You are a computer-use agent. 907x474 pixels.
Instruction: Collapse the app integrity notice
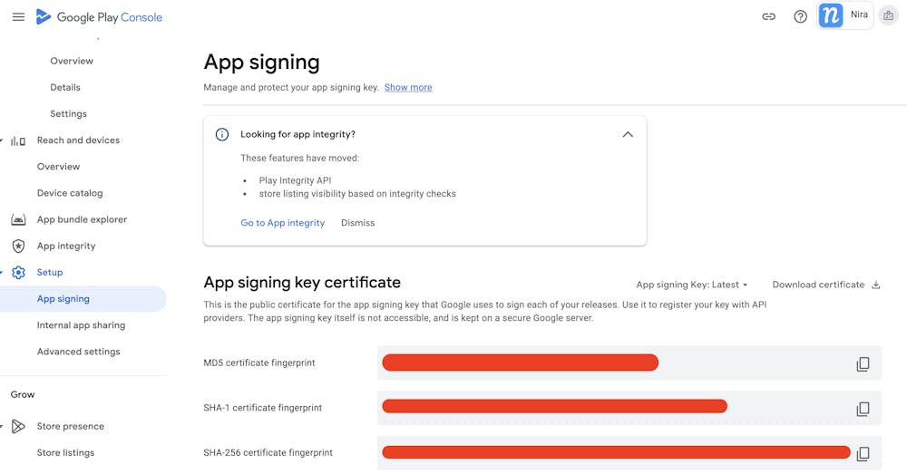(x=628, y=134)
